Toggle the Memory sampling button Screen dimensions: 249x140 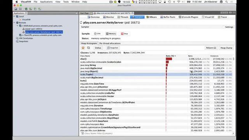pos(111,34)
